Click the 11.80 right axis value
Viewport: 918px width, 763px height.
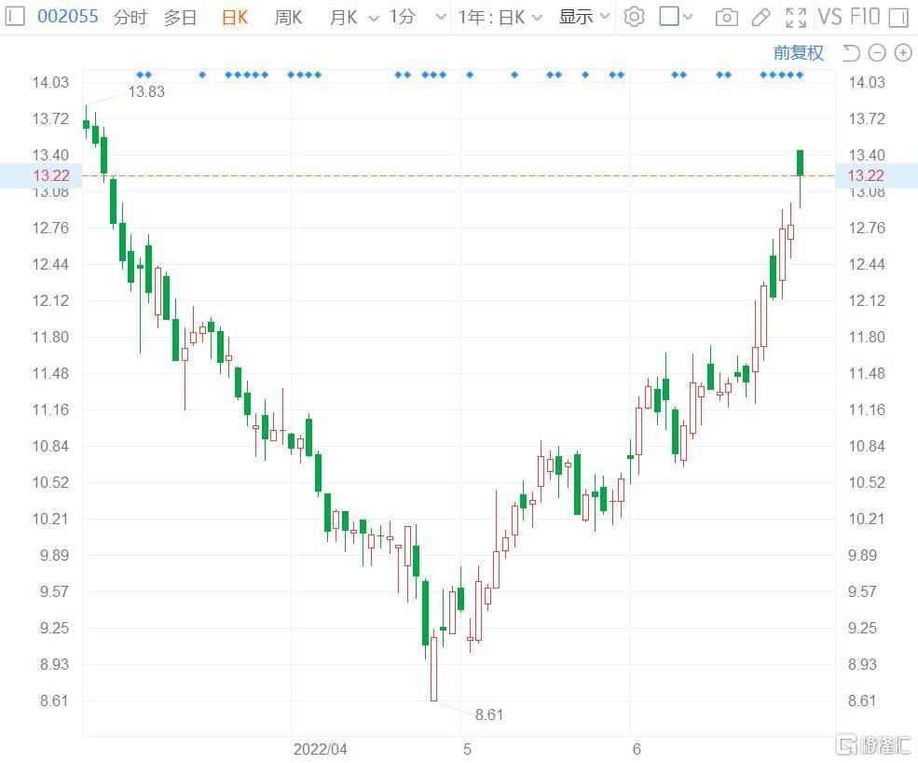pyautogui.click(x=867, y=337)
